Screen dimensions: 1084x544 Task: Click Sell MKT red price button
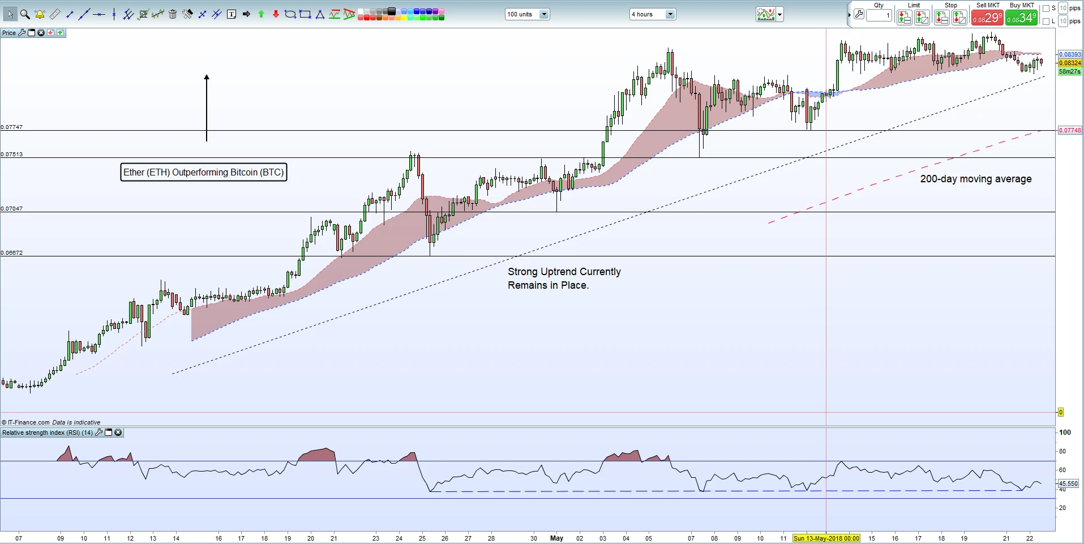[x=988, y=18]
